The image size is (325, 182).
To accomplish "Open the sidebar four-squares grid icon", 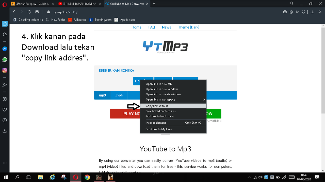I will click(x=5, y=99).
